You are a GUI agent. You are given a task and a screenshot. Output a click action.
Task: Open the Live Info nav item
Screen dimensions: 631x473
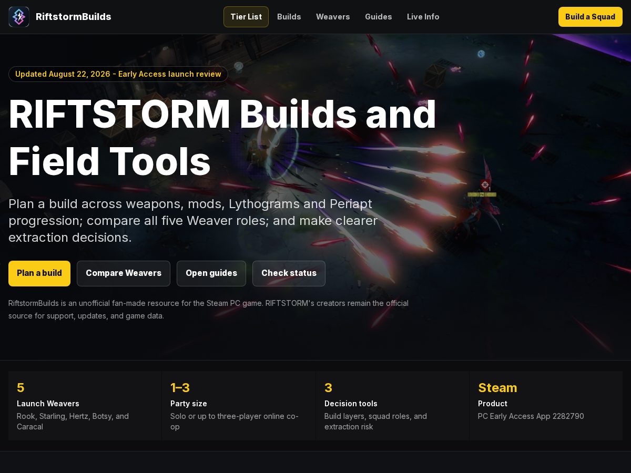point(423,17)
